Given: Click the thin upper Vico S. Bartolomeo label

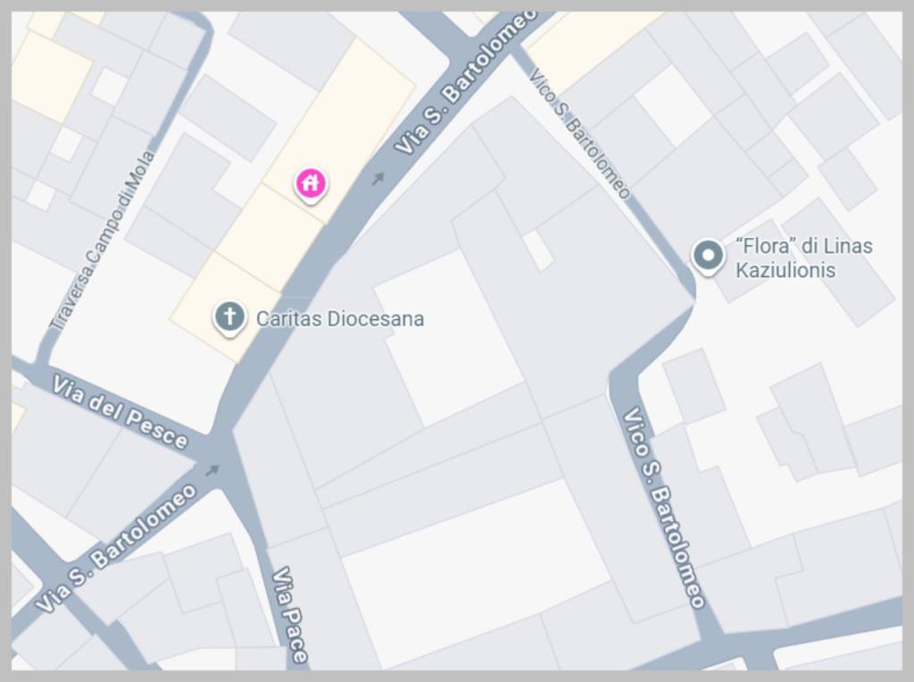Looking at the screenshot, I should [579, 134].
